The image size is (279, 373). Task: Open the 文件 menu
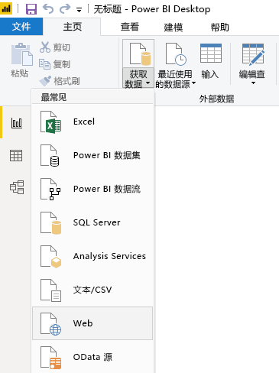tap(21, 27)
